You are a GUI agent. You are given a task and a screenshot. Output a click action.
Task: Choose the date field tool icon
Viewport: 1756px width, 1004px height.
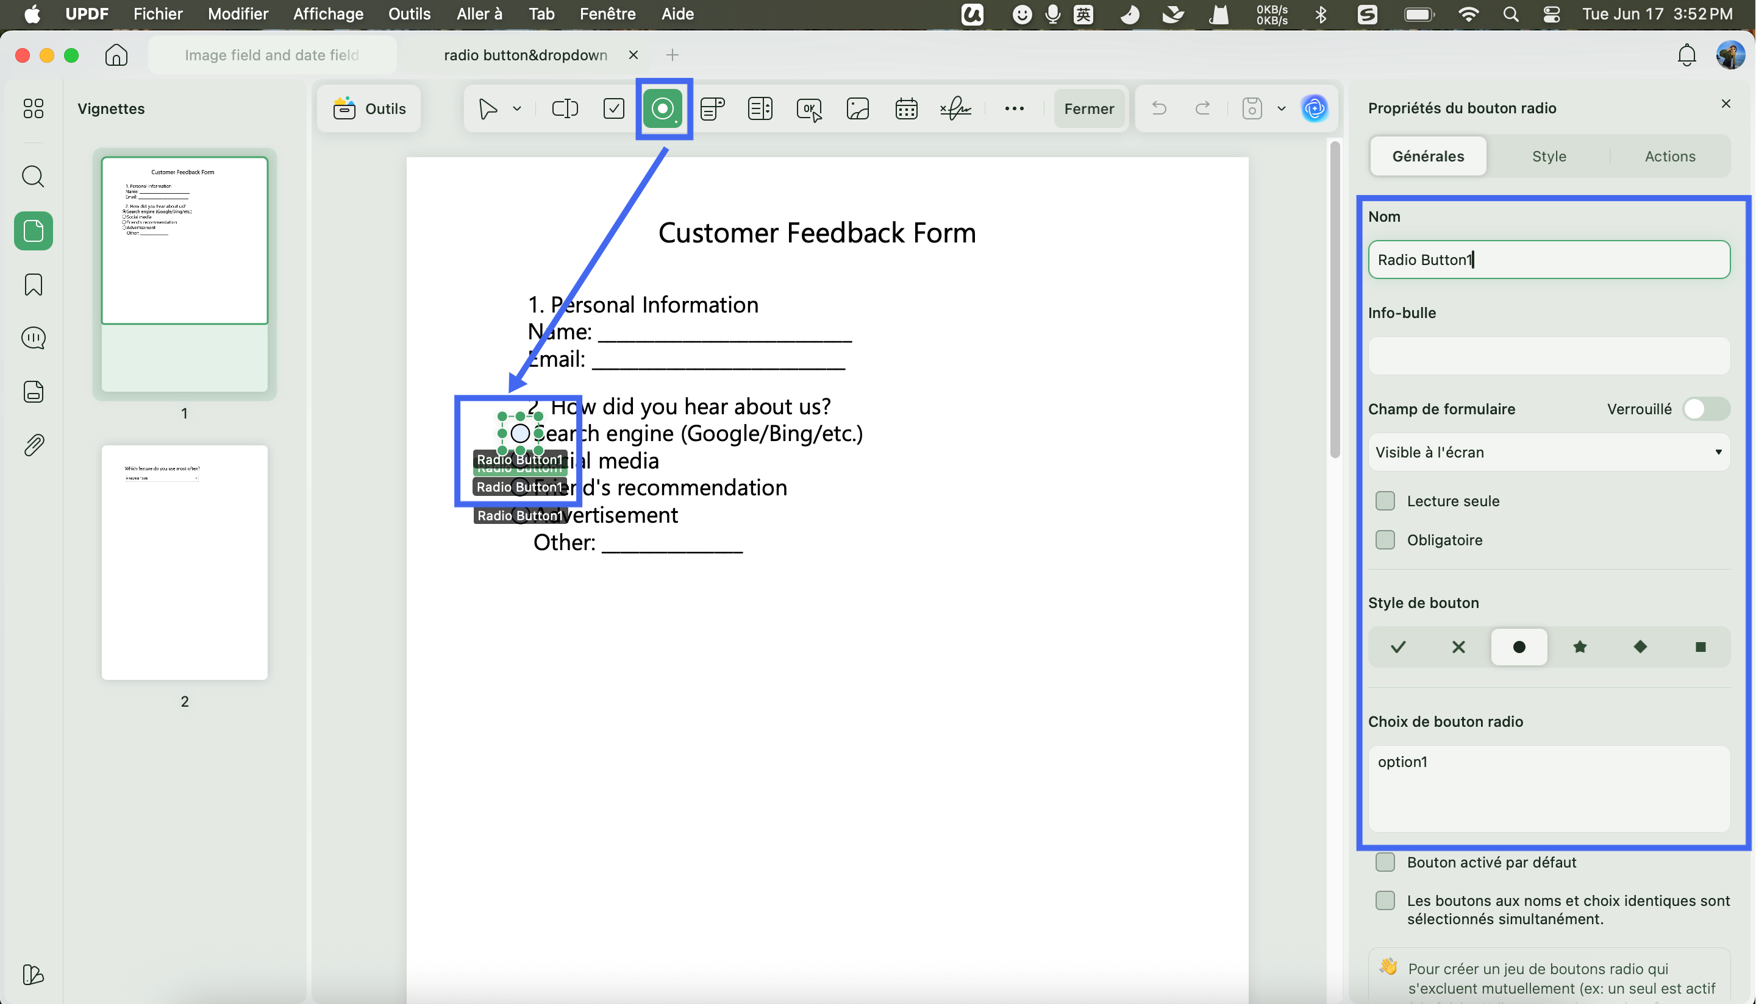[906, 108]
